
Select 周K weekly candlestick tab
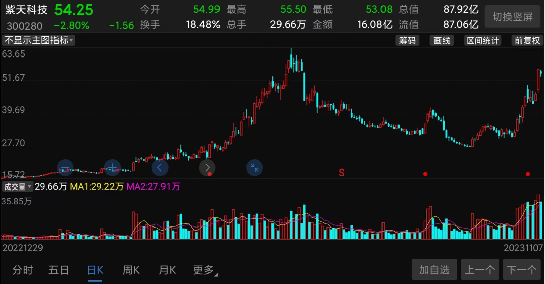tap(131, 270)
